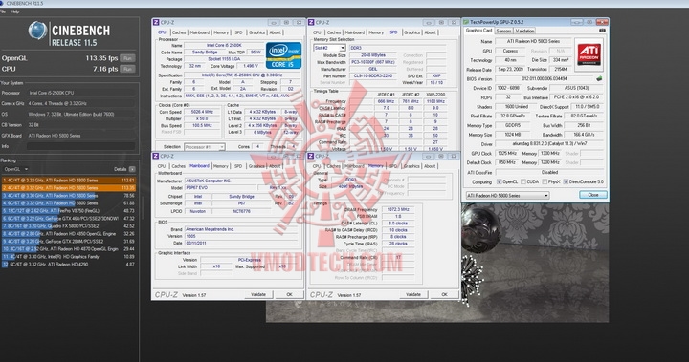
Task: Click the Core Speed 5026.4 MHz value
Action: (202, 112)
